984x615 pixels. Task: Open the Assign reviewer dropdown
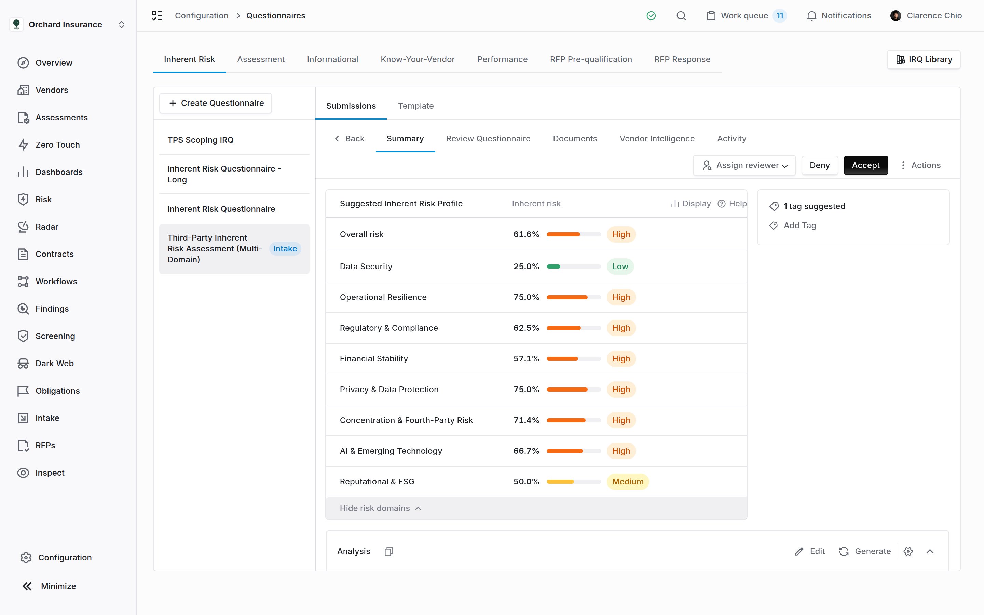pyautogui.click(x=744, y=166)
